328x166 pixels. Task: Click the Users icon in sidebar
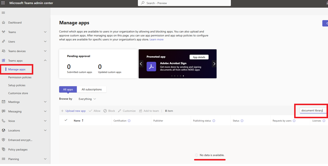click(3, 42)
